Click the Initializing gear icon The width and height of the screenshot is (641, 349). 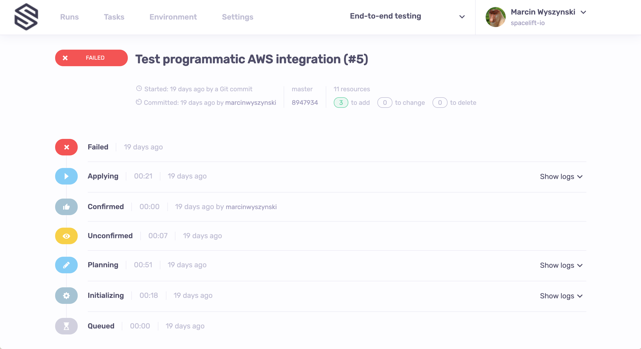[66, 296]
